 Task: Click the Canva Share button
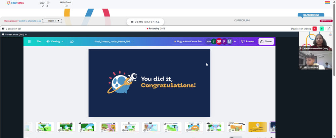(x=266, y=41)
